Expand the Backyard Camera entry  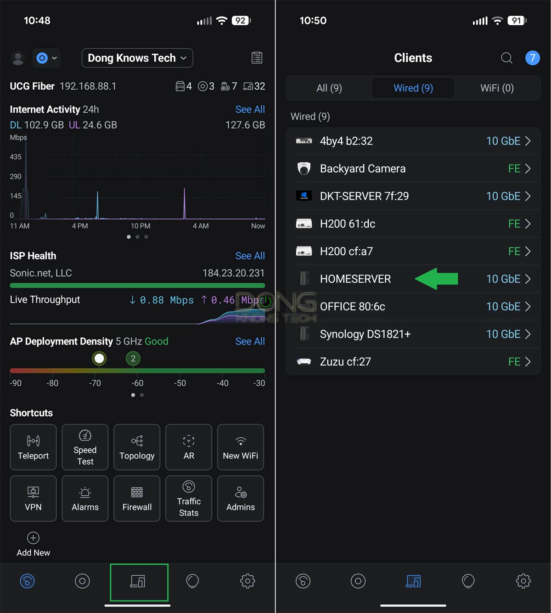tap(526, 168)
